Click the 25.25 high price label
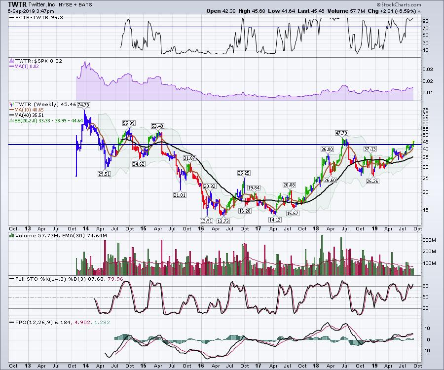The image size is (444, 370). pos(244,173)
